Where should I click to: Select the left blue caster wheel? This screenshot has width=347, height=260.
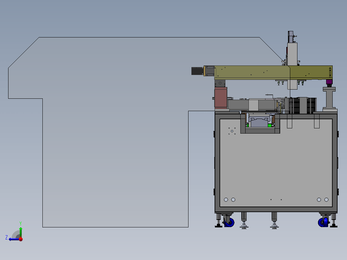tap(229, 222)
